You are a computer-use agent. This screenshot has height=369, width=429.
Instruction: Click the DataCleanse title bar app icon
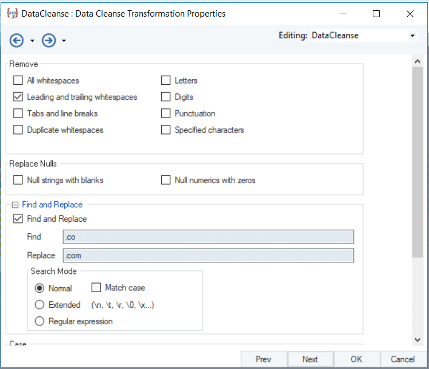[12, 14]
